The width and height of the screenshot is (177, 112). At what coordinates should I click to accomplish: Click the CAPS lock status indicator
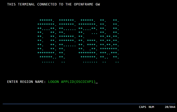point(143,107)
